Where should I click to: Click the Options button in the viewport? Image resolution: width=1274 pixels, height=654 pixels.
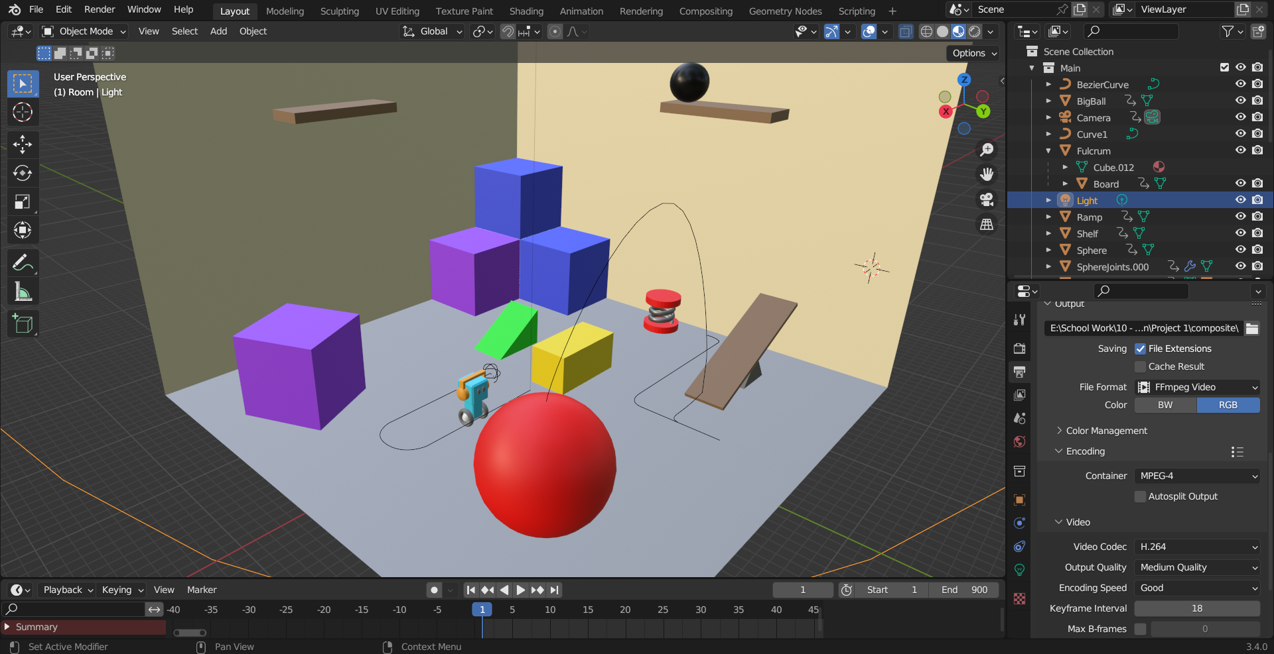[x=972, y=53]
